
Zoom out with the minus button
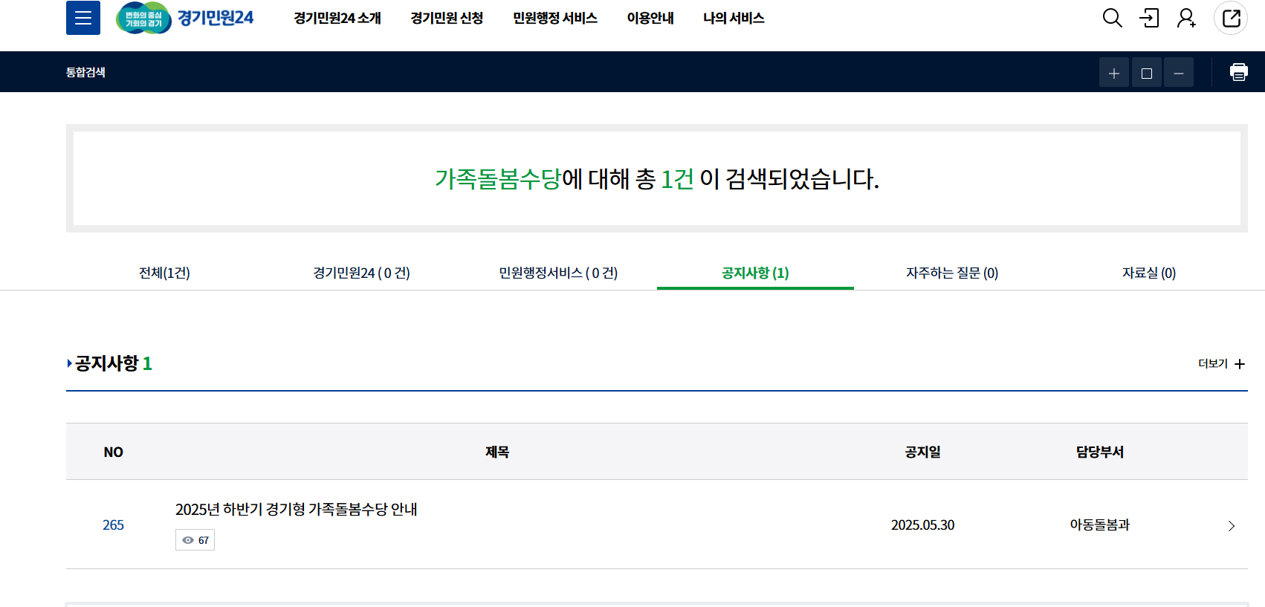click(1179, 73)
